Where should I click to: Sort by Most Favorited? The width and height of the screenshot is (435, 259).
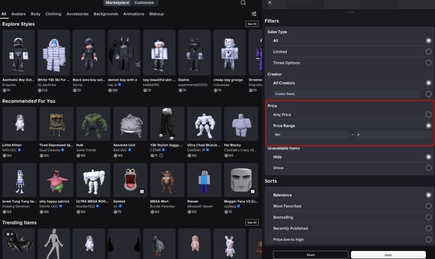428,206
